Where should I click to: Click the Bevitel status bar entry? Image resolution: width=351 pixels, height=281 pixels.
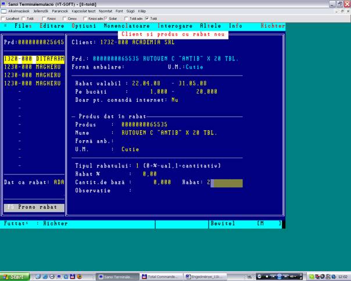tap(223, 223)
